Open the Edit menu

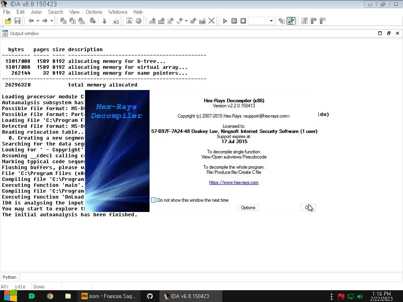coord(20,12)
